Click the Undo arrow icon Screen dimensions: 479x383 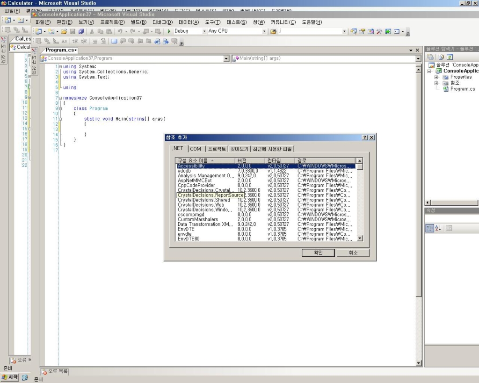tap(120, 31)
